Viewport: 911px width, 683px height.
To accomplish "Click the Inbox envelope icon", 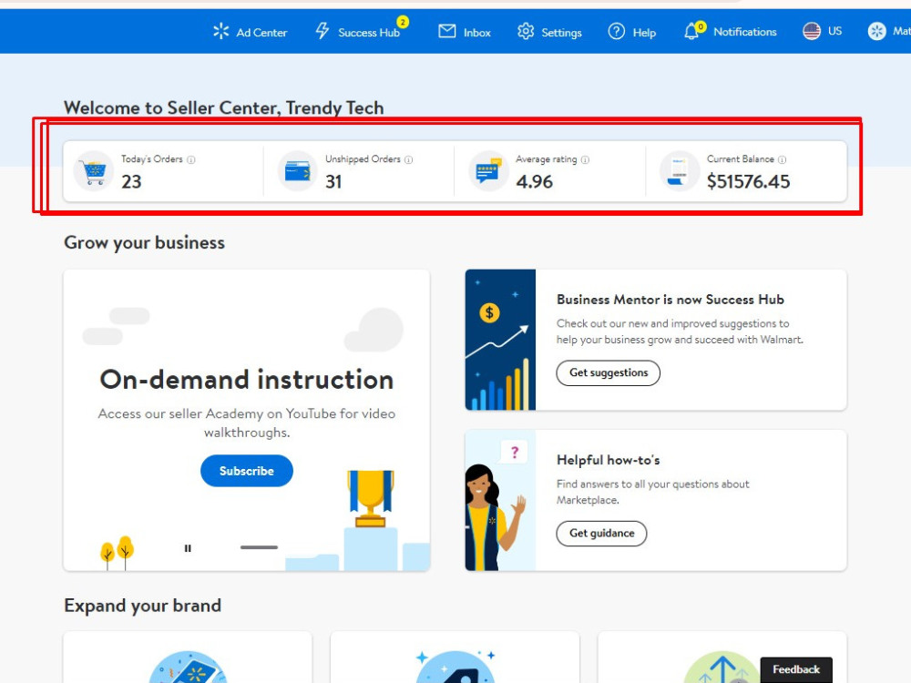I will [446, 31].
